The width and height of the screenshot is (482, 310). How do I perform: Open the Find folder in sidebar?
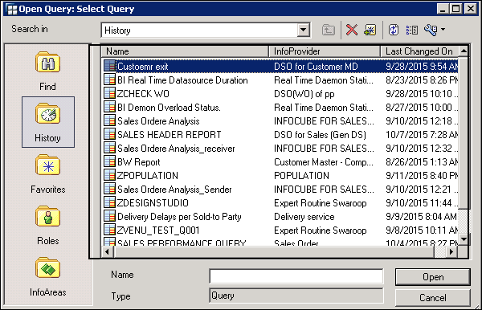tap(47, 71)
